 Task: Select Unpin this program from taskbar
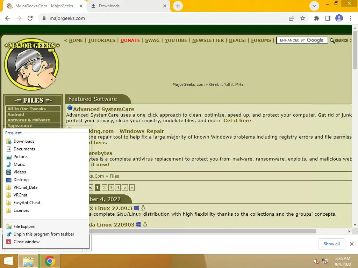pyautogui.click(x=46, y=234)
